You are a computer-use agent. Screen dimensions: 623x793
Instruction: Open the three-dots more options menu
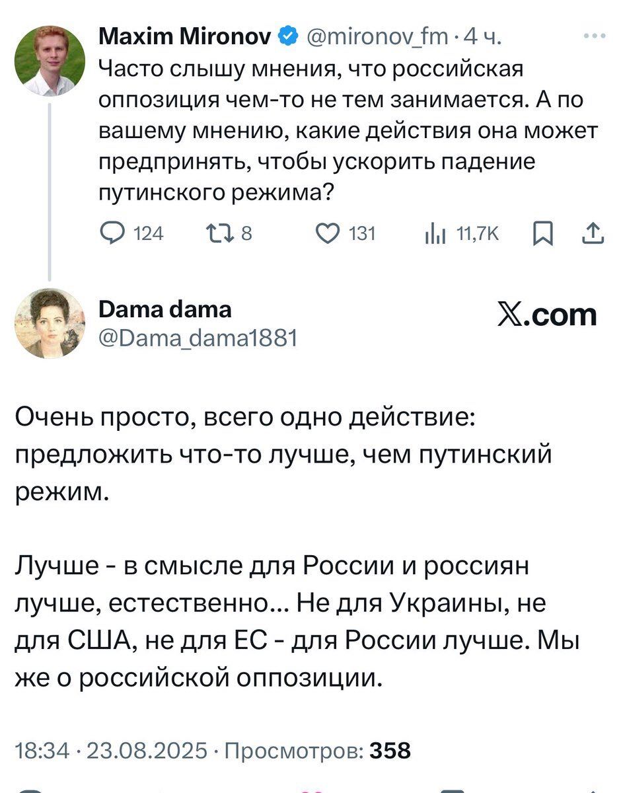(595, 36)
